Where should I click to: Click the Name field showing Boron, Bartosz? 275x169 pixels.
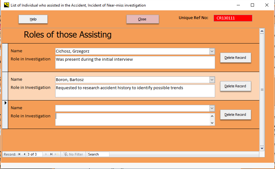[x=132, y=80]
